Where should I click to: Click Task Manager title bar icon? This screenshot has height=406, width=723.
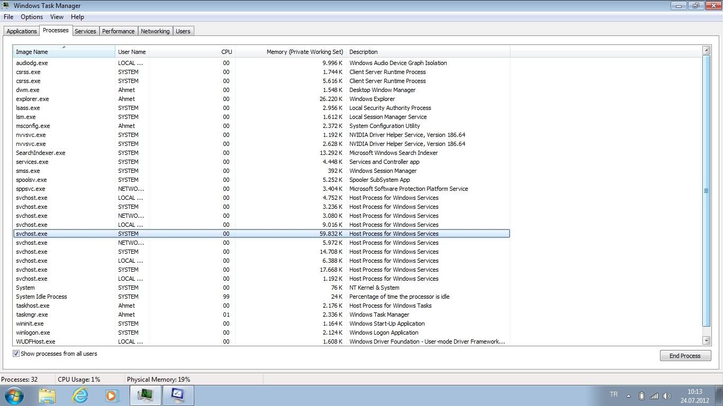click(5, 5)
